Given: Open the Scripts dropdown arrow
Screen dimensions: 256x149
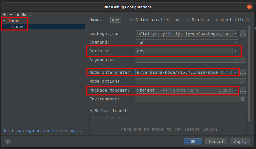Looking at the screenshot, I should point(236,51).
